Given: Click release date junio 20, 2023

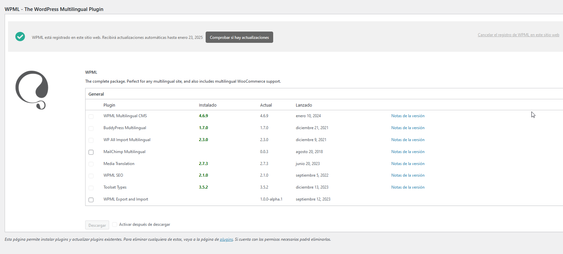Looking at the screenshot, I should point(308,164).
